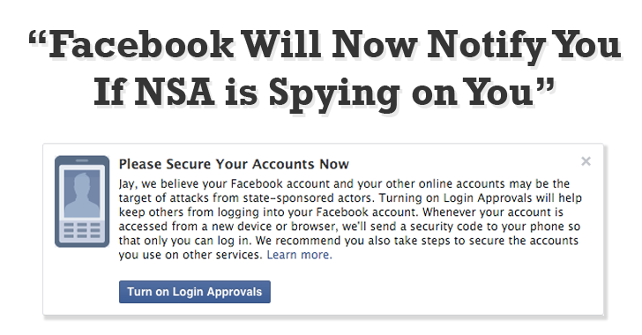Click the headline line 'Facebook Will Now Notify You'
Screen dimensions: 642x335
pyautogui.click(x=334, y=45)
